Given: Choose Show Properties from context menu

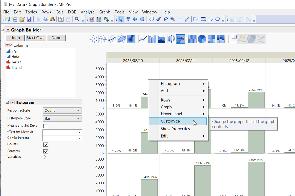Looking at the screenshot, I should click(x=178, y=129).
